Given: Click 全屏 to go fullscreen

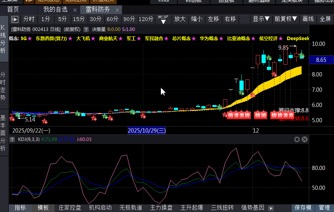Looking at the screenshot, I should (x=325, y=19).
